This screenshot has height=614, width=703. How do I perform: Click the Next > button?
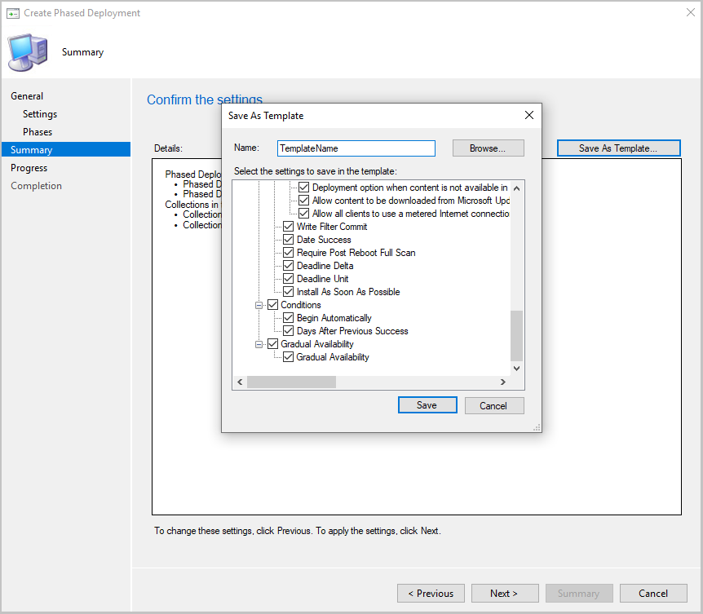coord(505,594)
